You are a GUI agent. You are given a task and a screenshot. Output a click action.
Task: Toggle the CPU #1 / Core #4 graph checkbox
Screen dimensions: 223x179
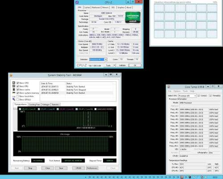click(77, 109)
